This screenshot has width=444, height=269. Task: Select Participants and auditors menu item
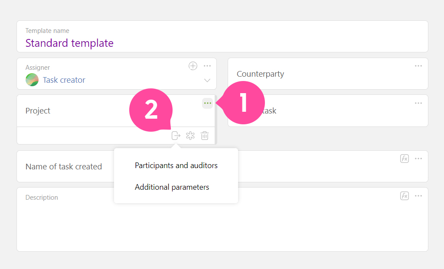pyautogui.click(x=176, y=165)
